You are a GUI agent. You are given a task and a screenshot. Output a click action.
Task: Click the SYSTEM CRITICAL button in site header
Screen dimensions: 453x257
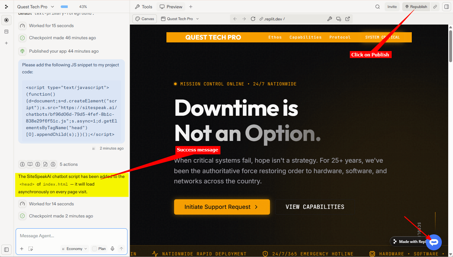(382, 37)
